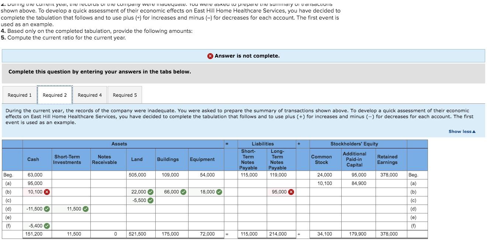Click red X icon beside 10,100 cash
The width and height of the screenshot is (487, 240).
pos(47,192)
